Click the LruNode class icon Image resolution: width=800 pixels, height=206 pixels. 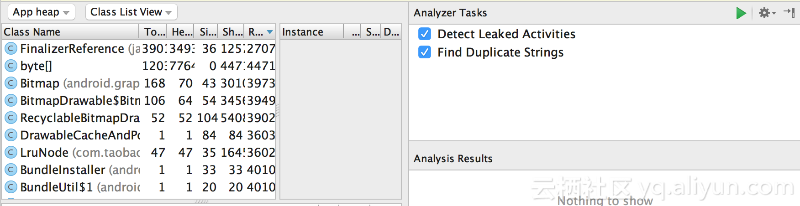click(x=11, y=153)
